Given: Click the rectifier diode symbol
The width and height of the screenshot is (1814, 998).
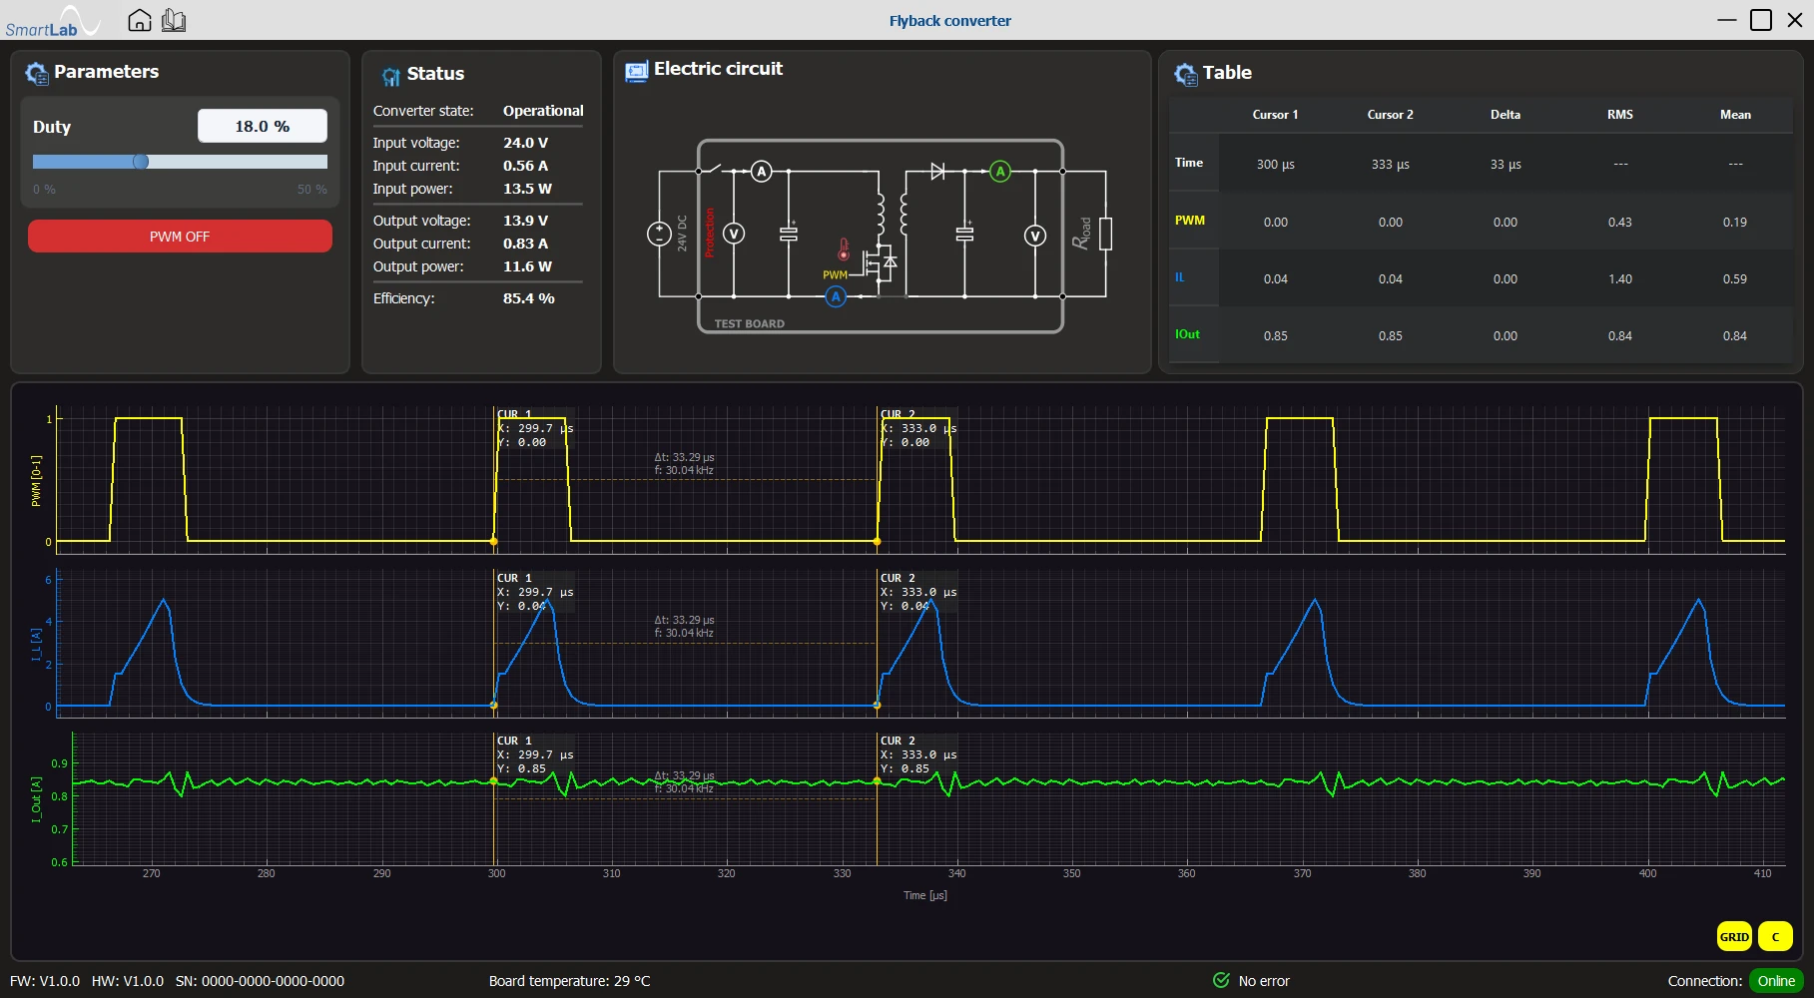Looking at the screenshot, I should pos(937,172).
